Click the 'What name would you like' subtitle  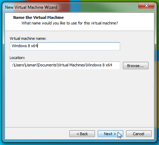point(70,23)
